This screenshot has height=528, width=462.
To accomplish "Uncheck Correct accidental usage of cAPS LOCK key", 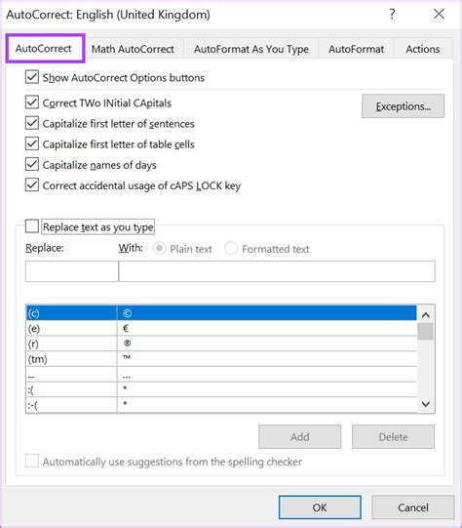I will point(32,184).
